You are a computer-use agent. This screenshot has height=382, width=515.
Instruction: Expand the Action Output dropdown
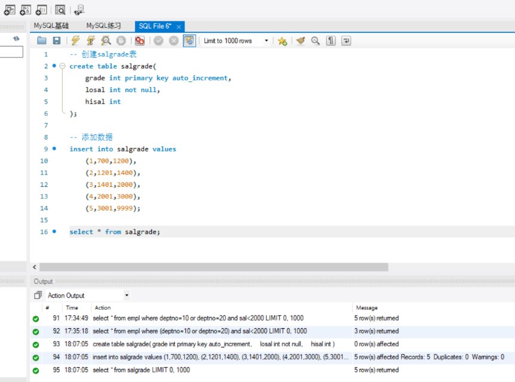126,295
